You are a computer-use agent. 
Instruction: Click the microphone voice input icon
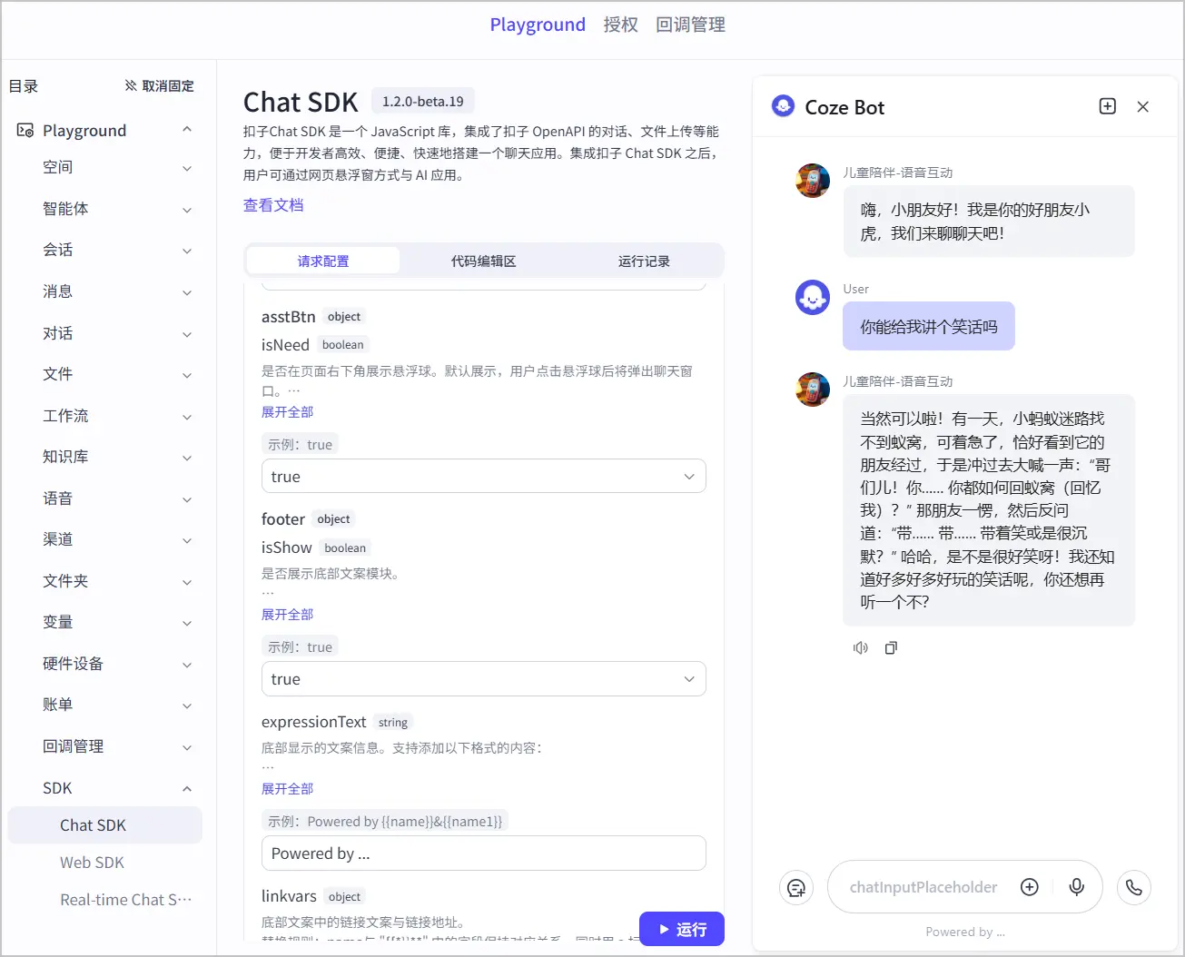click(1077, 887)
